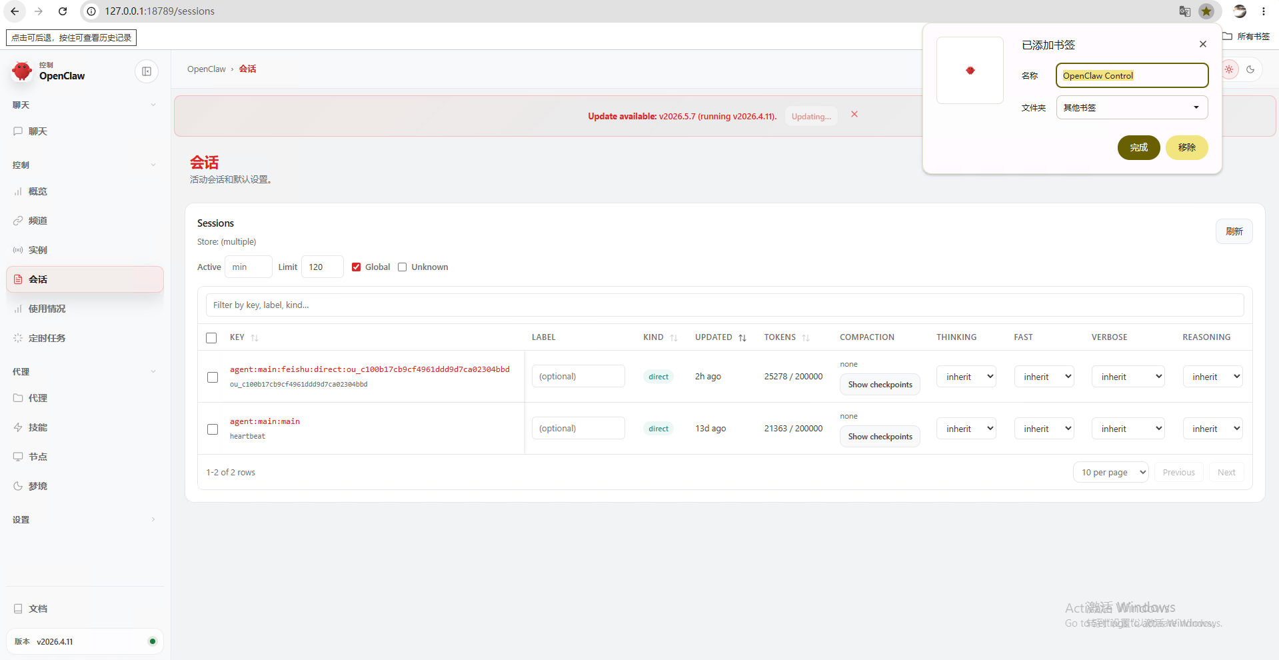Open Verbose dropdown for agent:main:main session

pyautogui.click(x=1128, y=429)
